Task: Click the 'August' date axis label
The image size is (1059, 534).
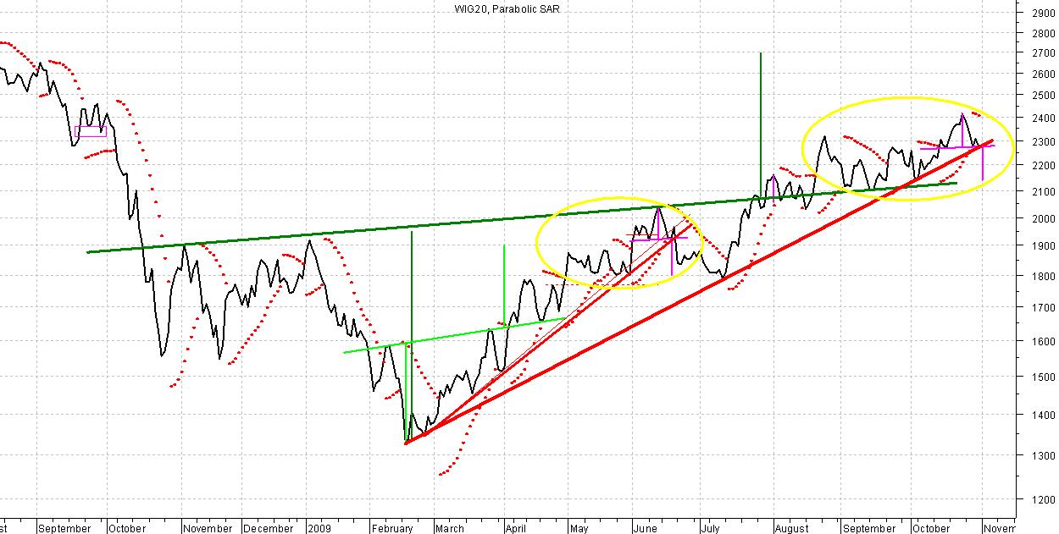Action: [791, 528]
